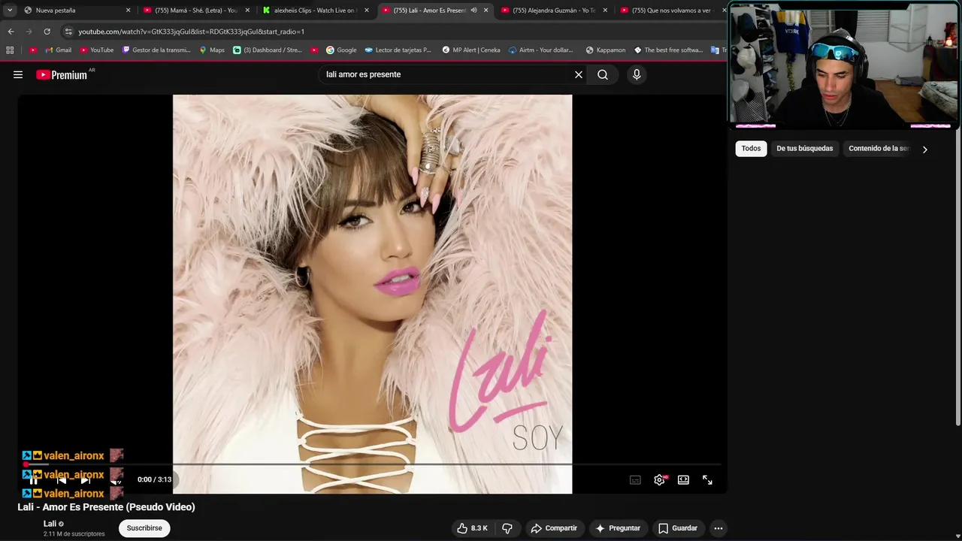
Task: Mute the Lali tab audio speaker icon
Action: pyautogui.click(x=473, y=11)
